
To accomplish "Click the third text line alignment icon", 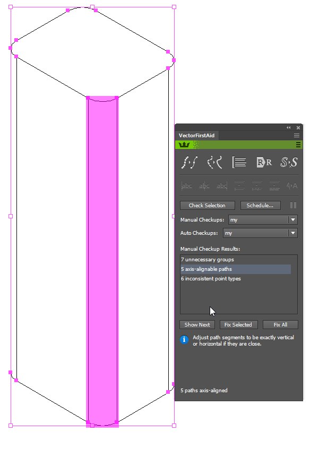I will pyautogui.click(x=274, y=186).
